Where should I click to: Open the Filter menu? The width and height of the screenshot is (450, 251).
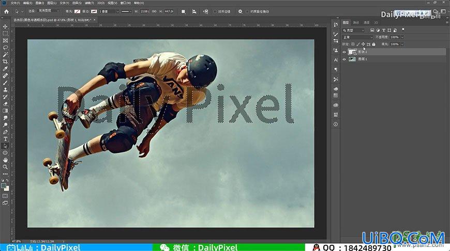click(x=89, y=3)
